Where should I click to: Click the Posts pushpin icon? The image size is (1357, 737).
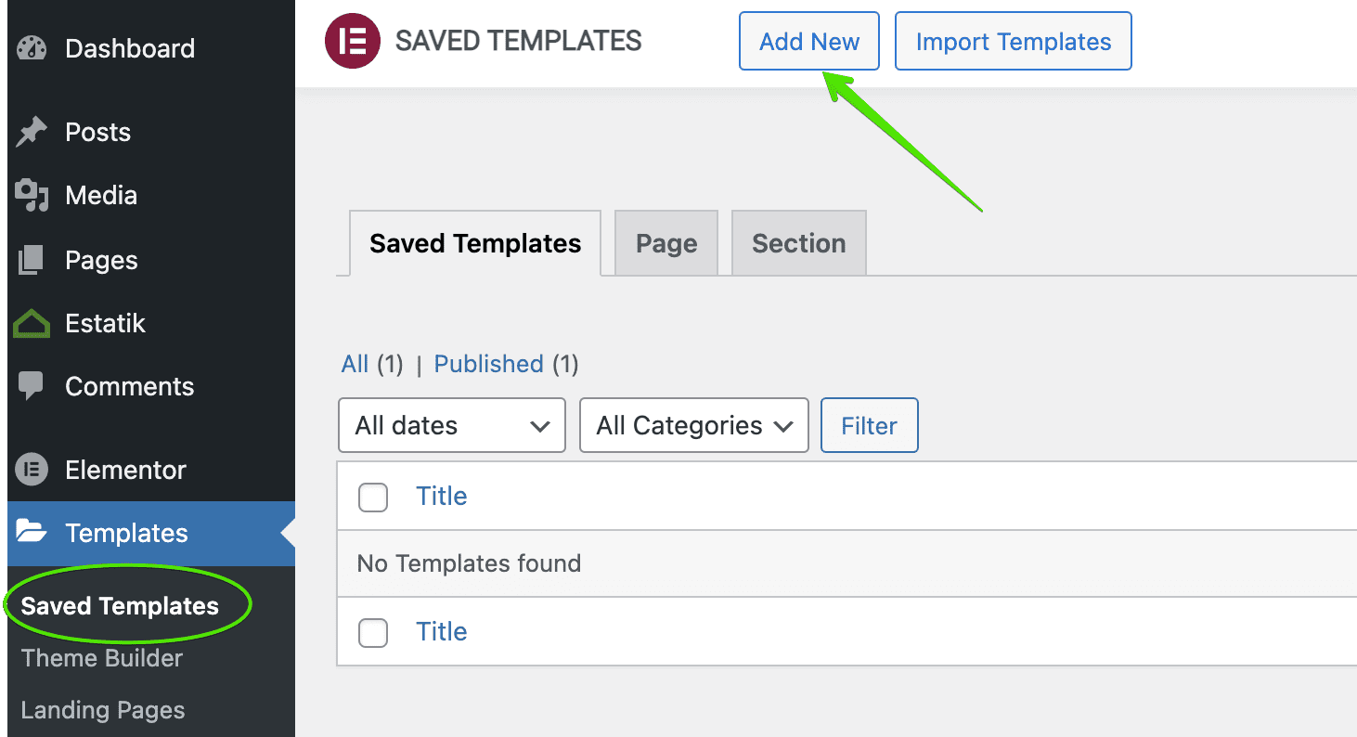coord(32,132)
